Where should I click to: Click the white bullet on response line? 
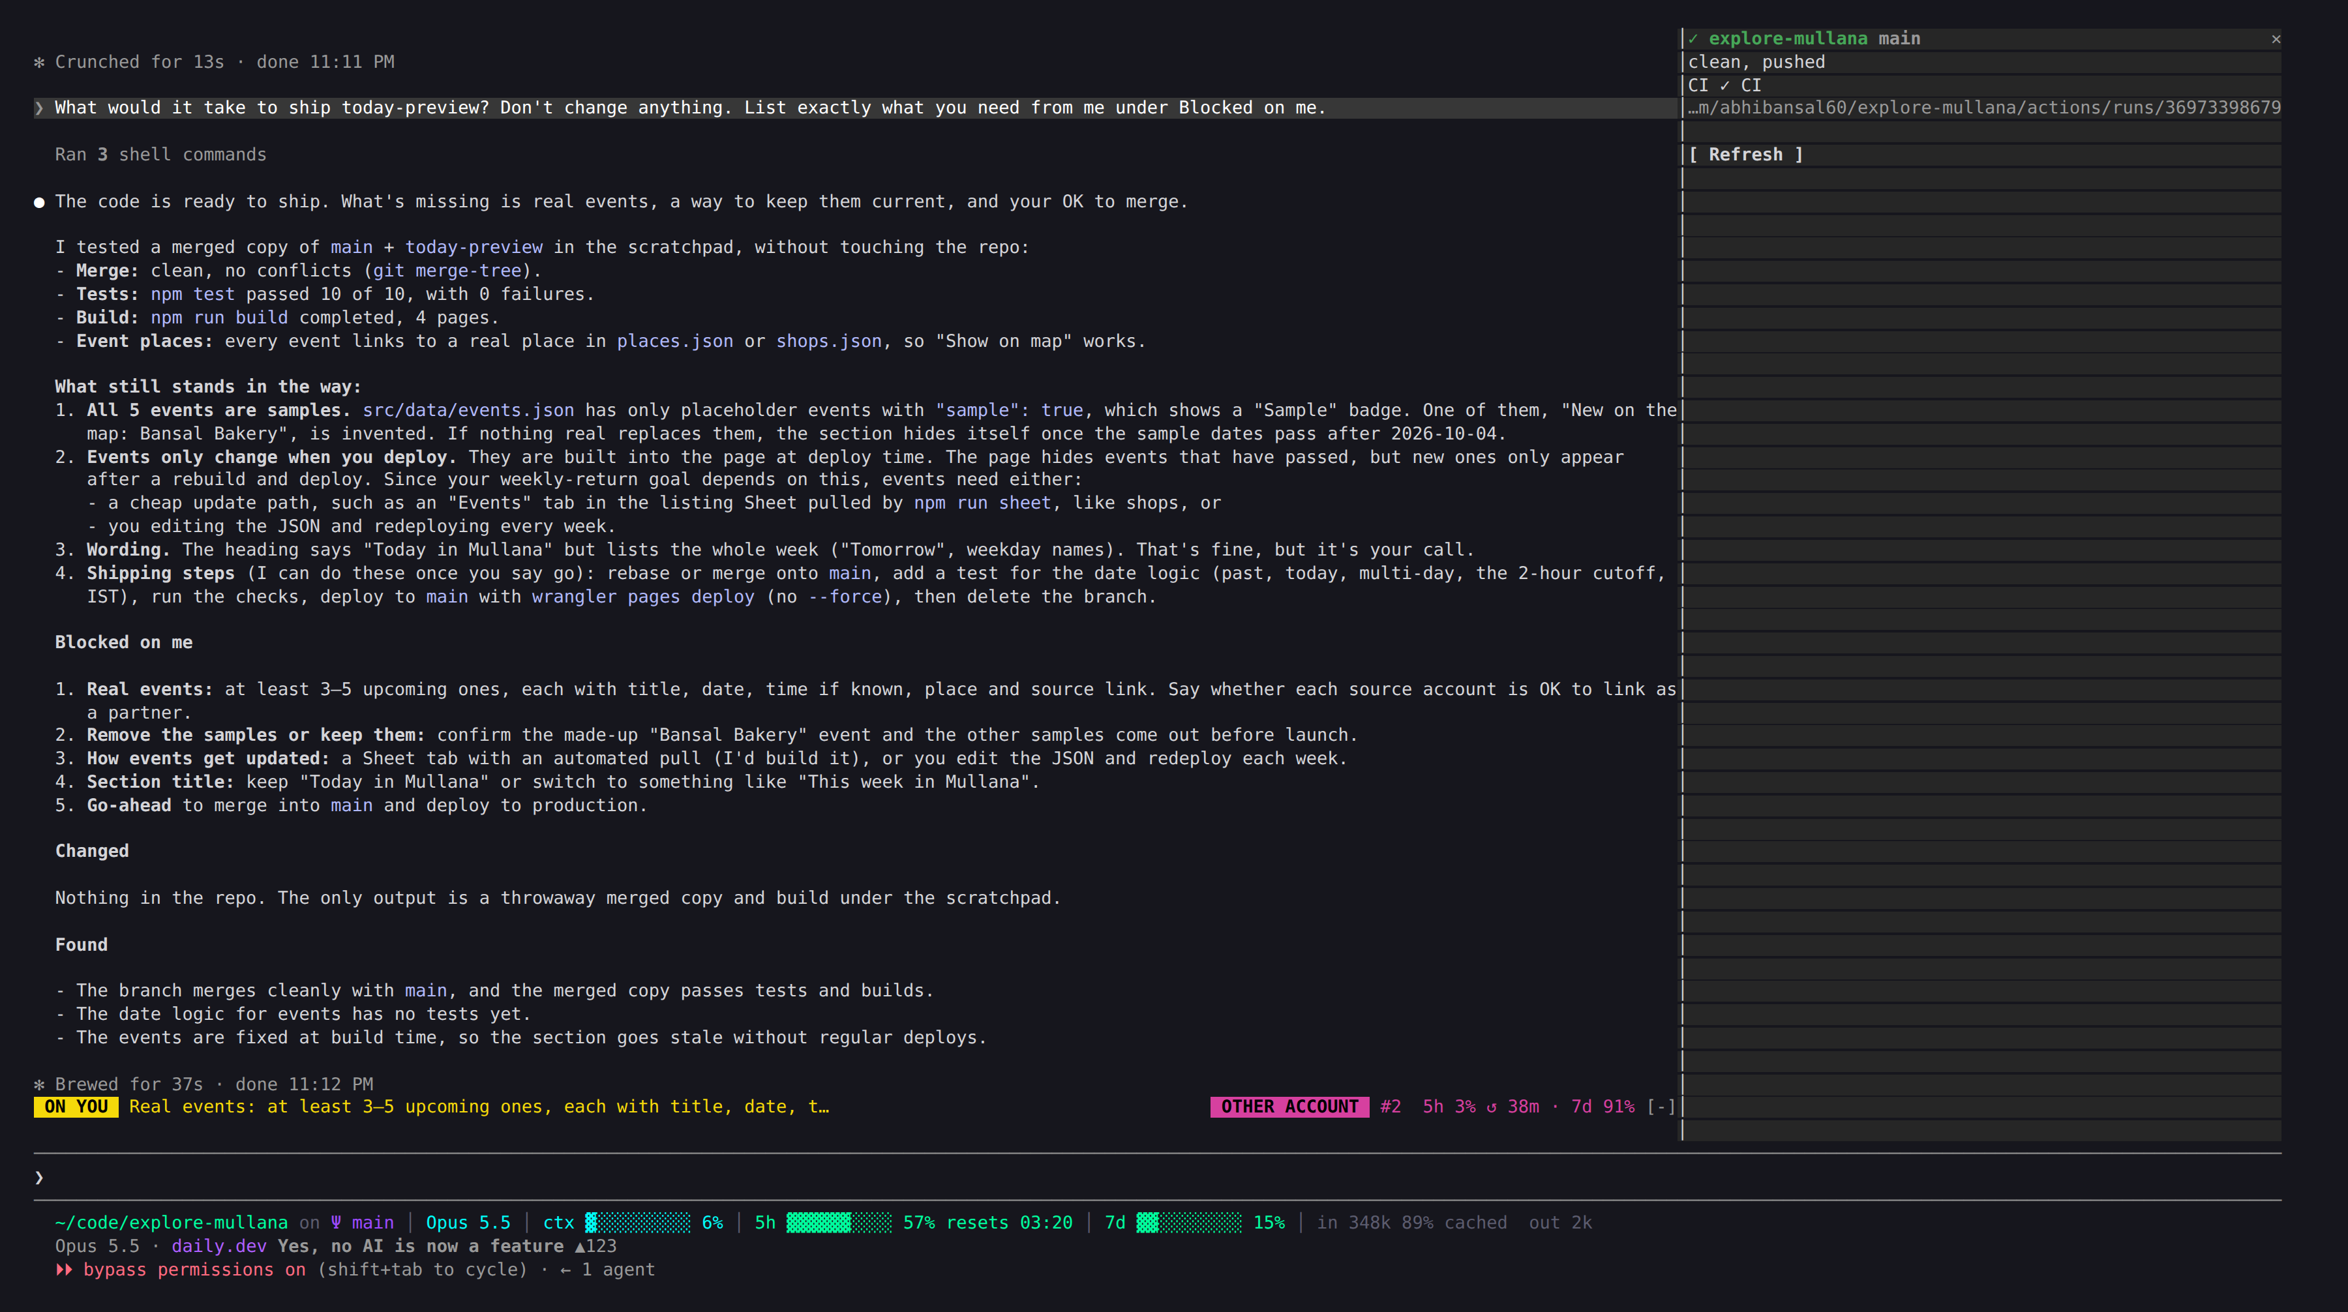(x=39, y=201)
